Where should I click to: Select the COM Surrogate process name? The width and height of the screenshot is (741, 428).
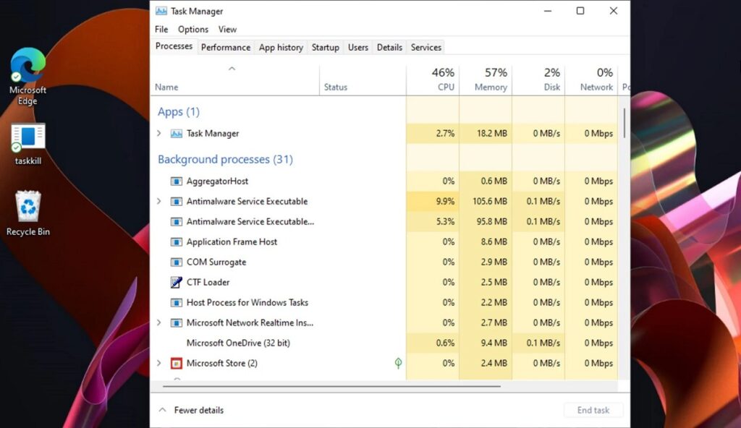216,262
